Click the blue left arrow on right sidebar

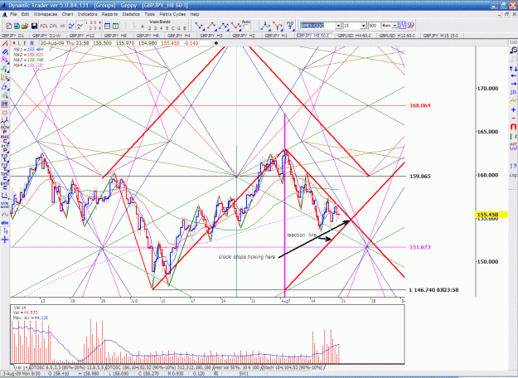(x=513, y=76)
